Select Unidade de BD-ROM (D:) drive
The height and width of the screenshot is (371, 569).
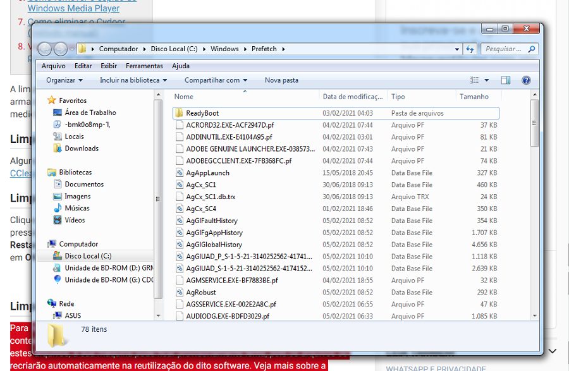109,269
